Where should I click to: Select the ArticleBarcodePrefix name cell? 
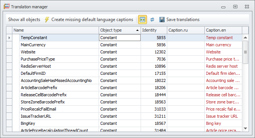click(59, 88)
